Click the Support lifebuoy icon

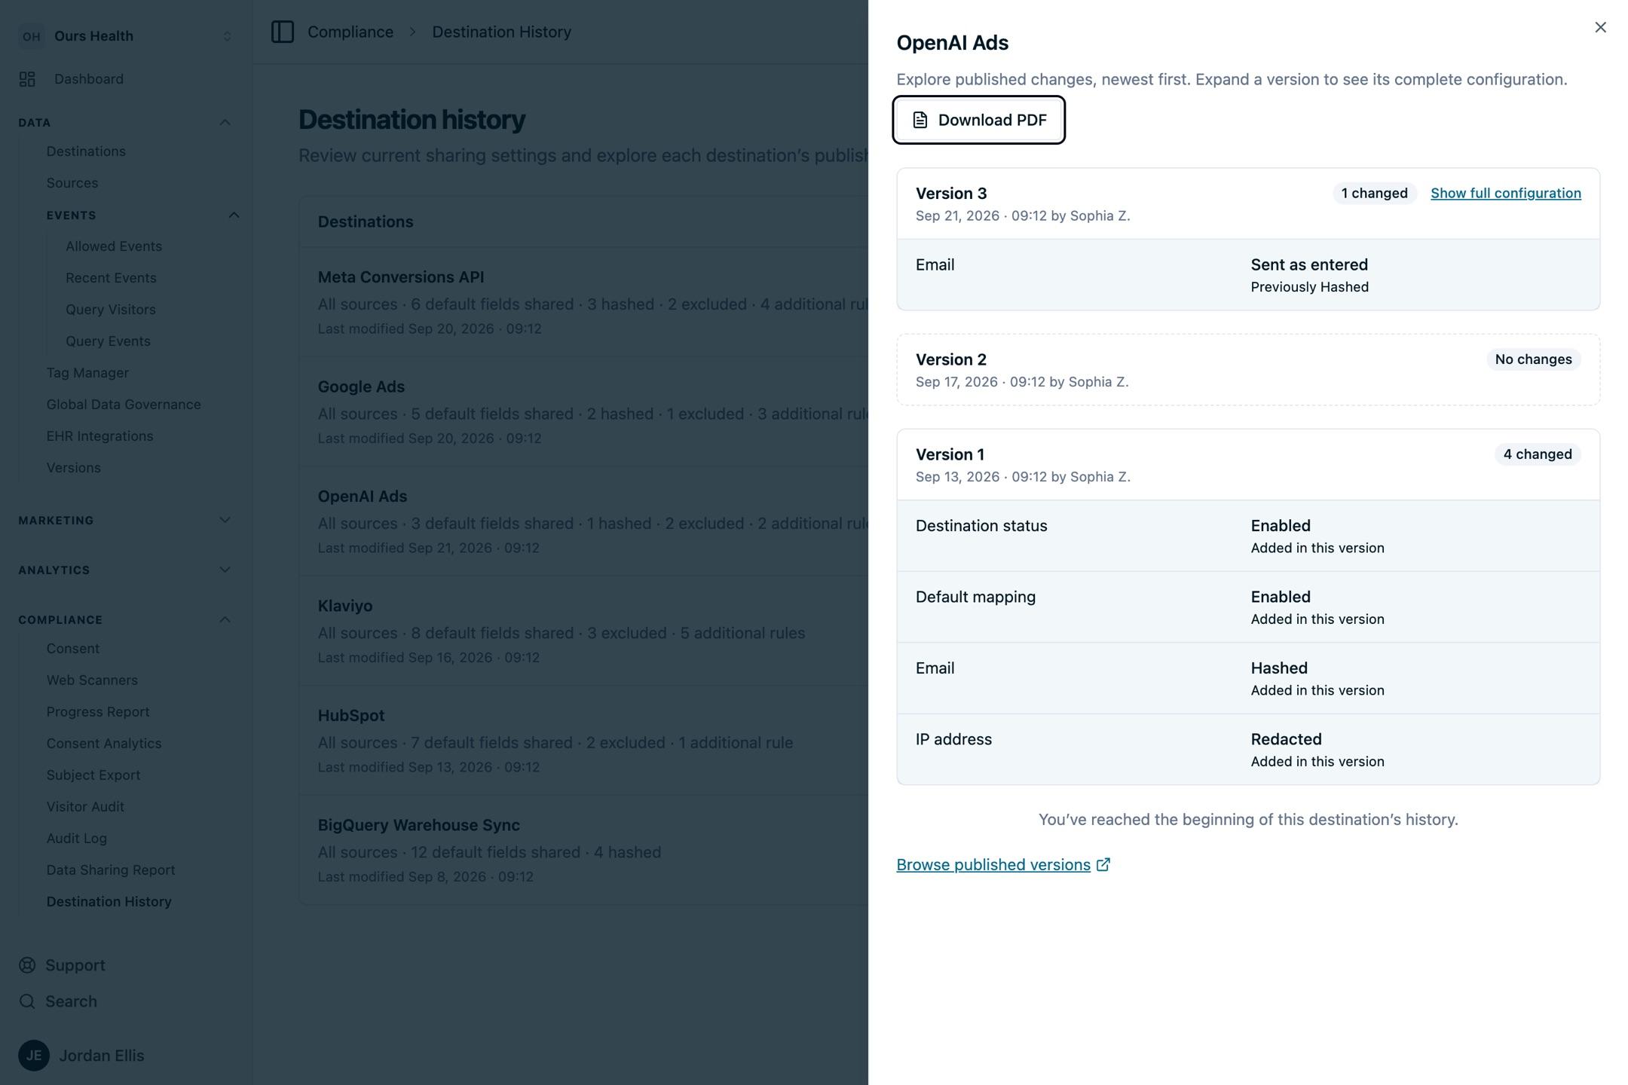click(x=27, y=965)
